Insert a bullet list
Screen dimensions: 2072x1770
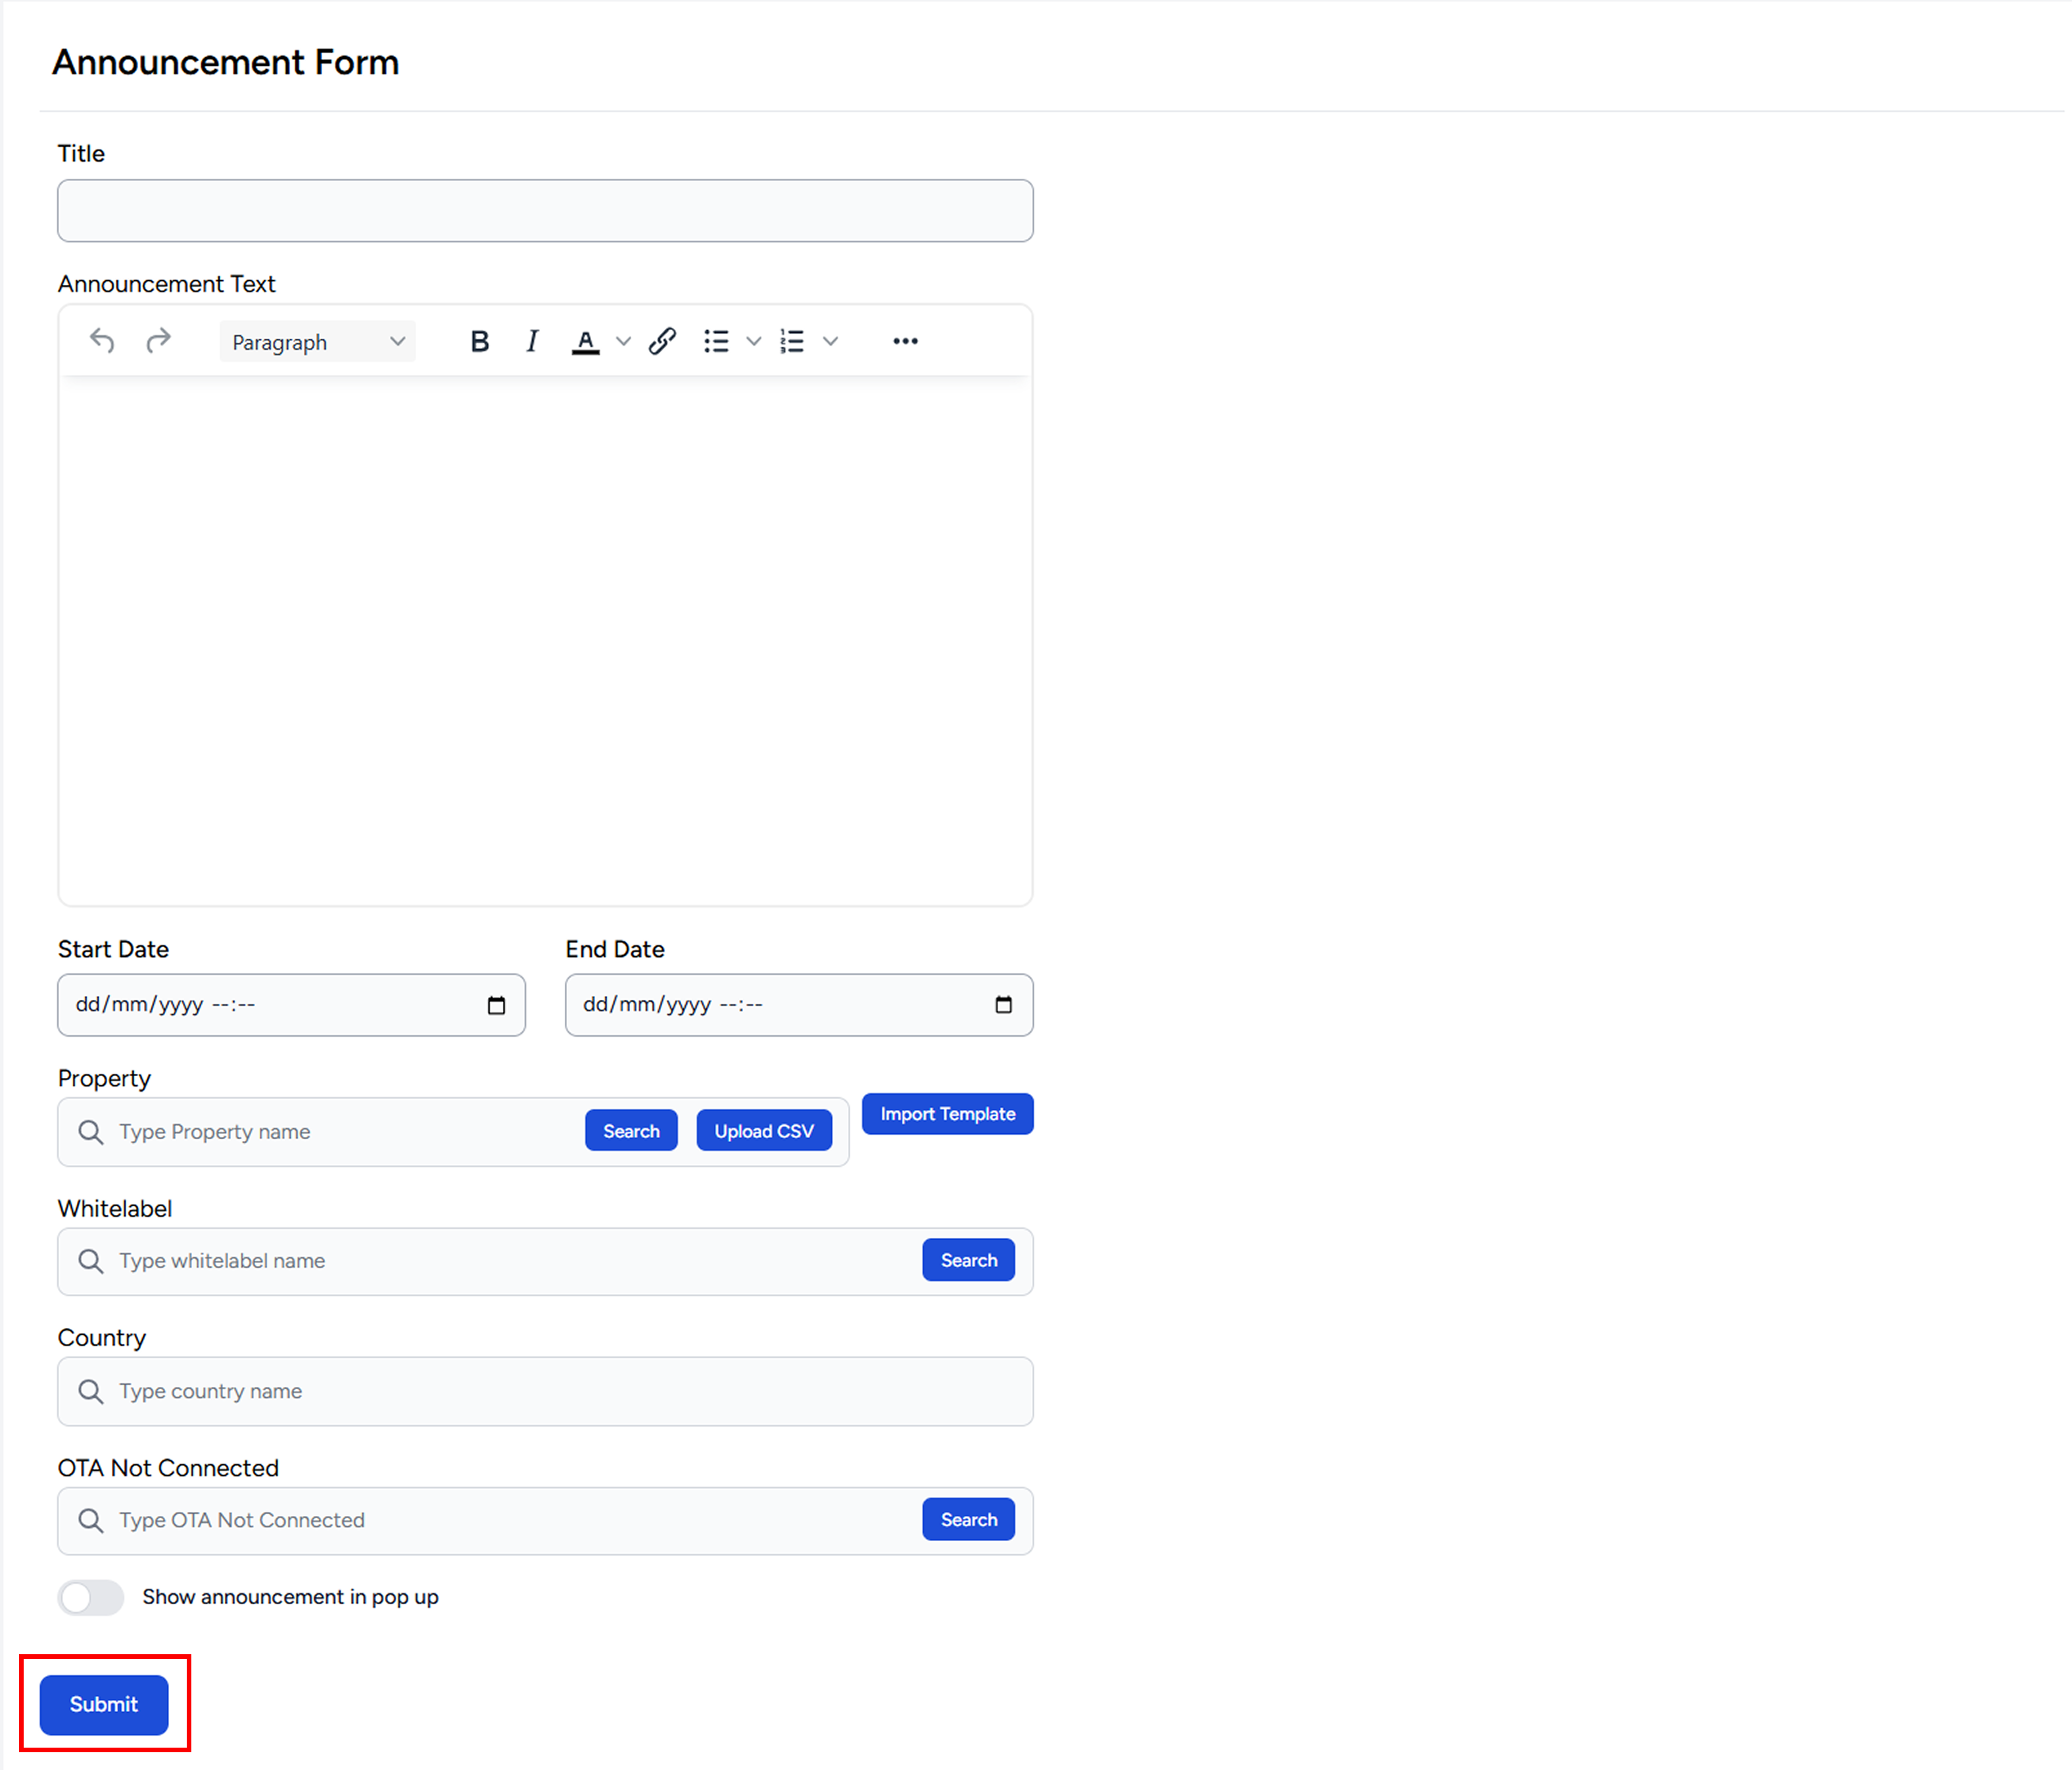[x=716, y=342]
